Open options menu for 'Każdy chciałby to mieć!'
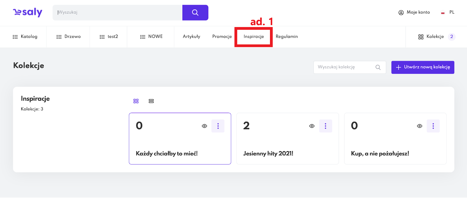The image size is (467, 198). coord(218,126)
